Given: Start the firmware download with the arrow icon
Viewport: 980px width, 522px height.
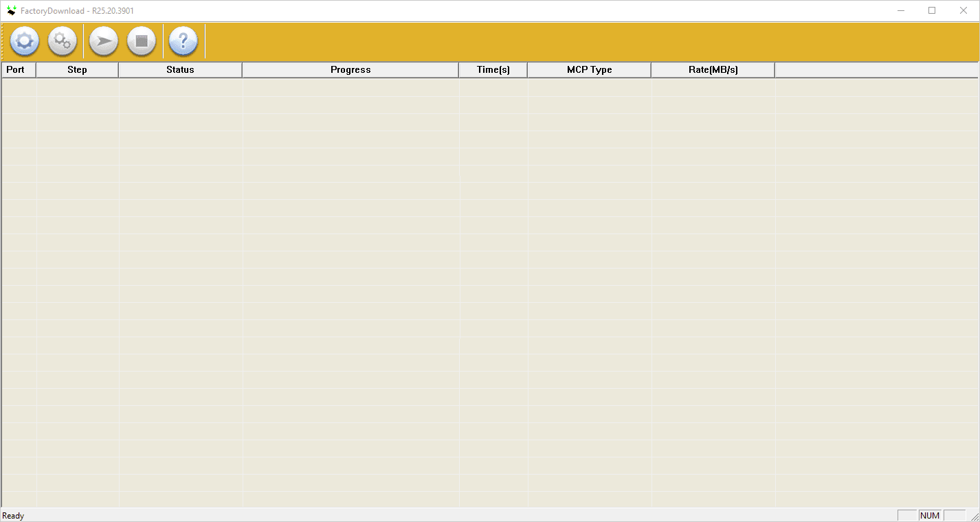Looking at the screenshot, I should click(x=102, y=41).
